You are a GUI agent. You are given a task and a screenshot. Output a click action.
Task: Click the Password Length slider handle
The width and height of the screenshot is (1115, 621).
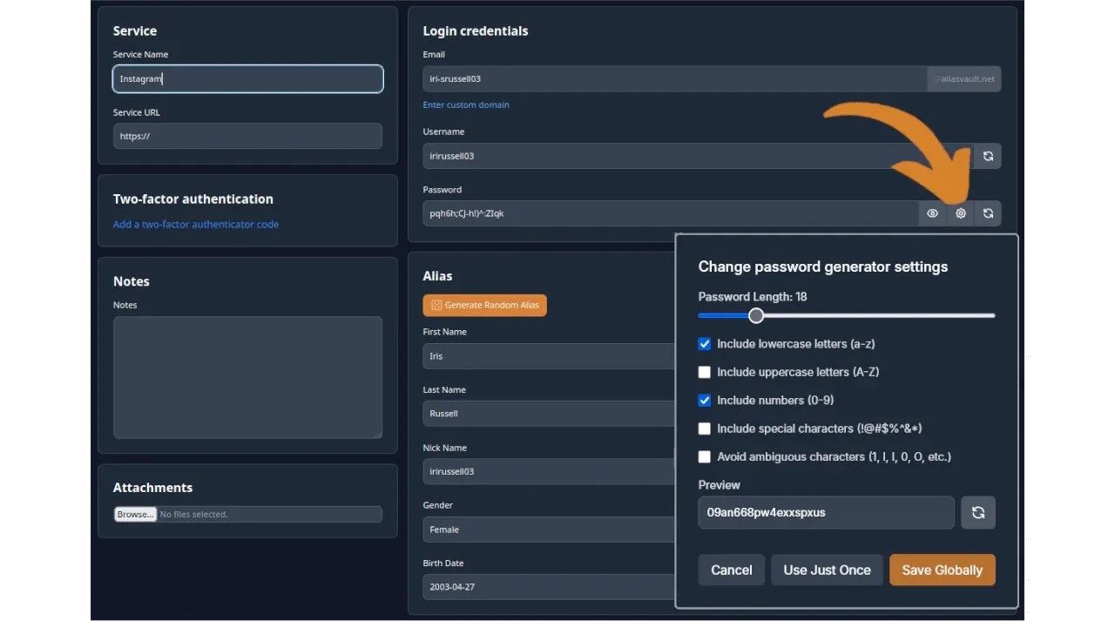(x=756, y=315)
